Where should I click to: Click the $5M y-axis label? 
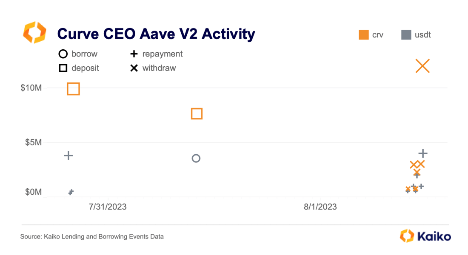[x=34, y=142]
